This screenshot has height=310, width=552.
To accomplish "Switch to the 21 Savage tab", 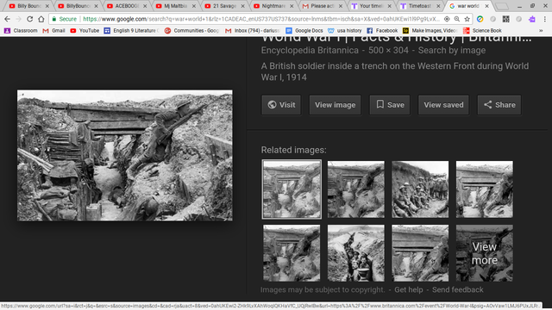I will coord(224,6).
